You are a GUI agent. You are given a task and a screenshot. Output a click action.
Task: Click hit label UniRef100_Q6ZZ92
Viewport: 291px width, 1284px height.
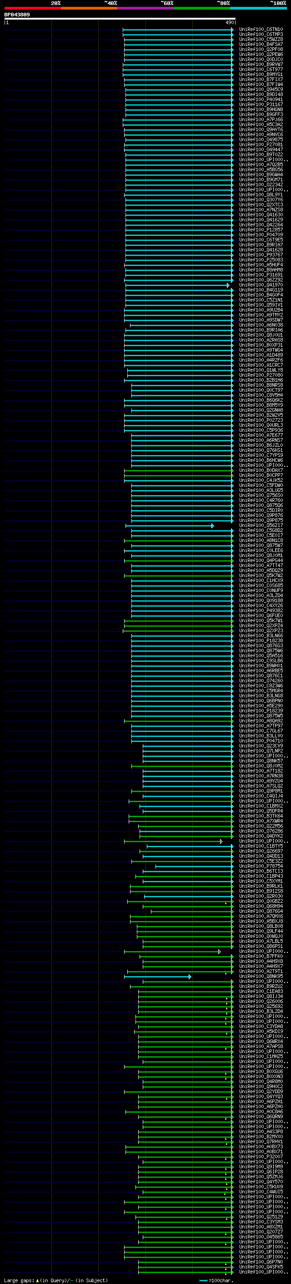point(261,280)
